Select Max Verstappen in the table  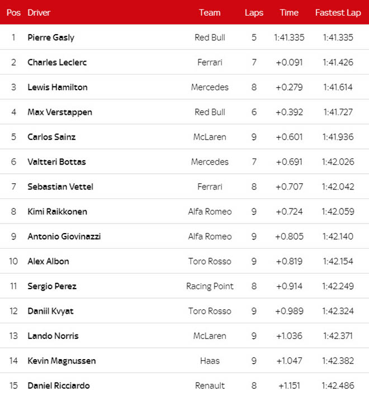(x=60, y=112)
